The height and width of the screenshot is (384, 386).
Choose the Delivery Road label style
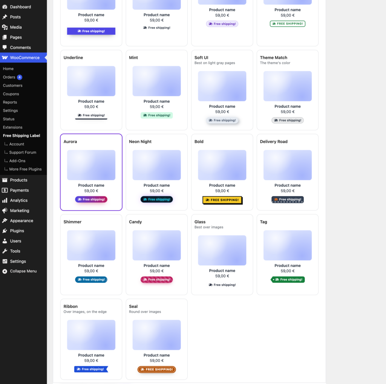(x=288, y=172)
